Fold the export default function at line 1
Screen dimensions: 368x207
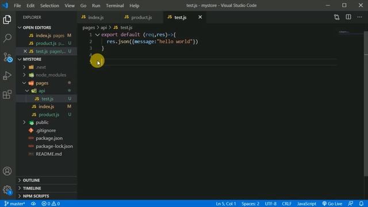[97, 34]
